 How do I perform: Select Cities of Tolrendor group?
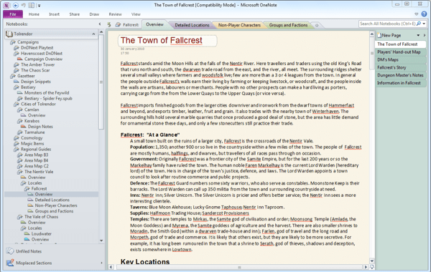tap(38, 104)
